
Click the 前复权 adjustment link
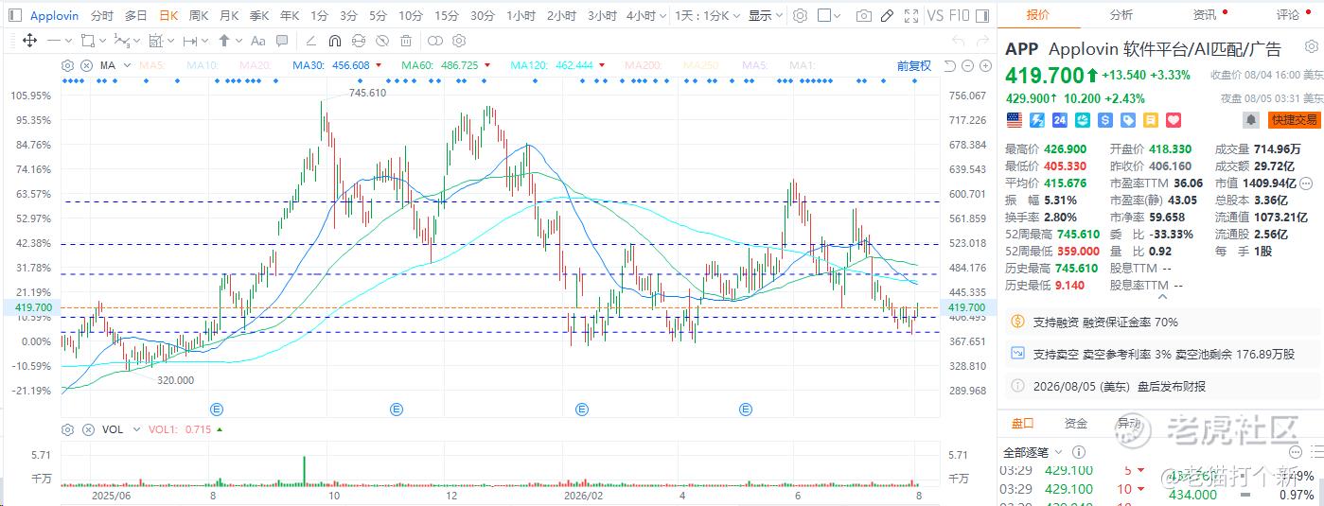[x=913, y=65]
